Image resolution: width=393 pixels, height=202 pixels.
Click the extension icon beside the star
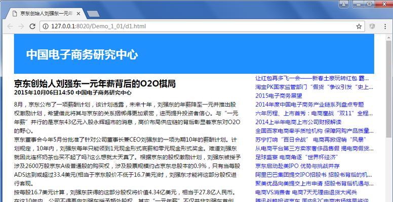pyautogui.click(x=372, y=26)
